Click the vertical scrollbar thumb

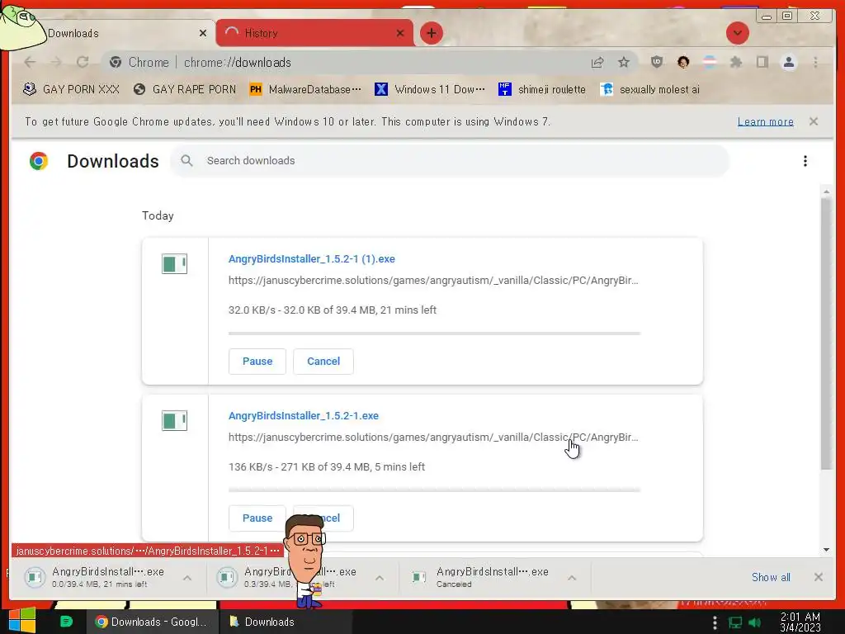coord(826,334)
